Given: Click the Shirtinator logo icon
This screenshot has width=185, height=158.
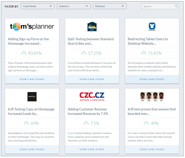Looking at the screenshot, I should pyautogui.click(x=152, y=27).
